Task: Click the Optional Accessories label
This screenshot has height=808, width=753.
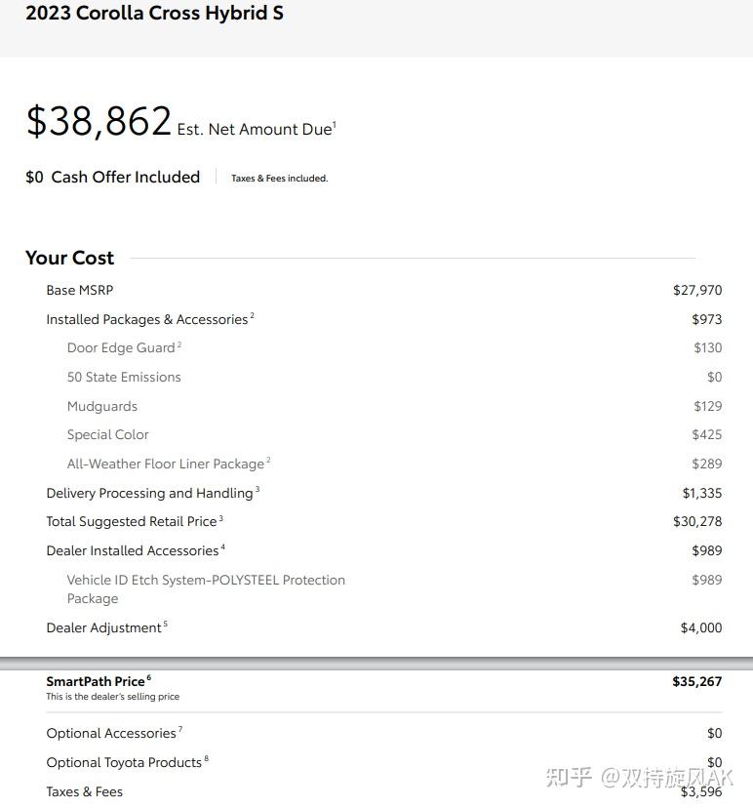Action: (x=114, y=733)
